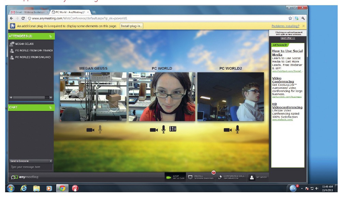The width and height of the screenshot is (341, 197).
Task: Click Install Screen Sharing monitor icon
Action: pos(191,177)
